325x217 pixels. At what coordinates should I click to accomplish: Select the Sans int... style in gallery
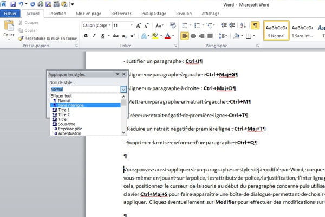(x=302, y=31)
